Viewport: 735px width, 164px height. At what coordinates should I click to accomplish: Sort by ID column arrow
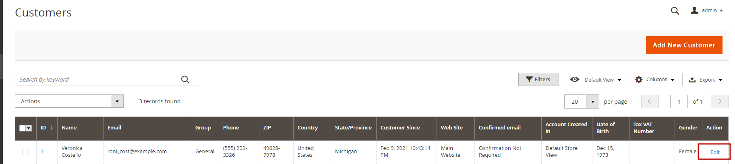click(52, 127)
